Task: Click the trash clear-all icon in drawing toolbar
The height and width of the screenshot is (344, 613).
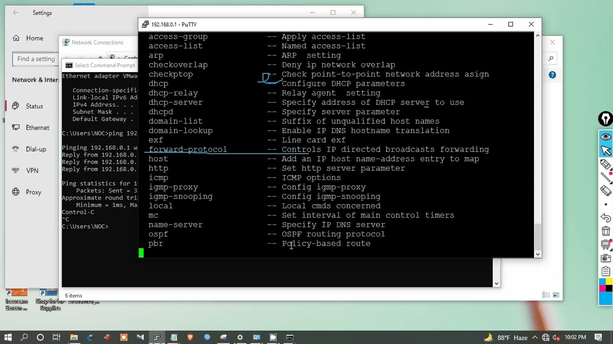Action: tap(606, 231)
